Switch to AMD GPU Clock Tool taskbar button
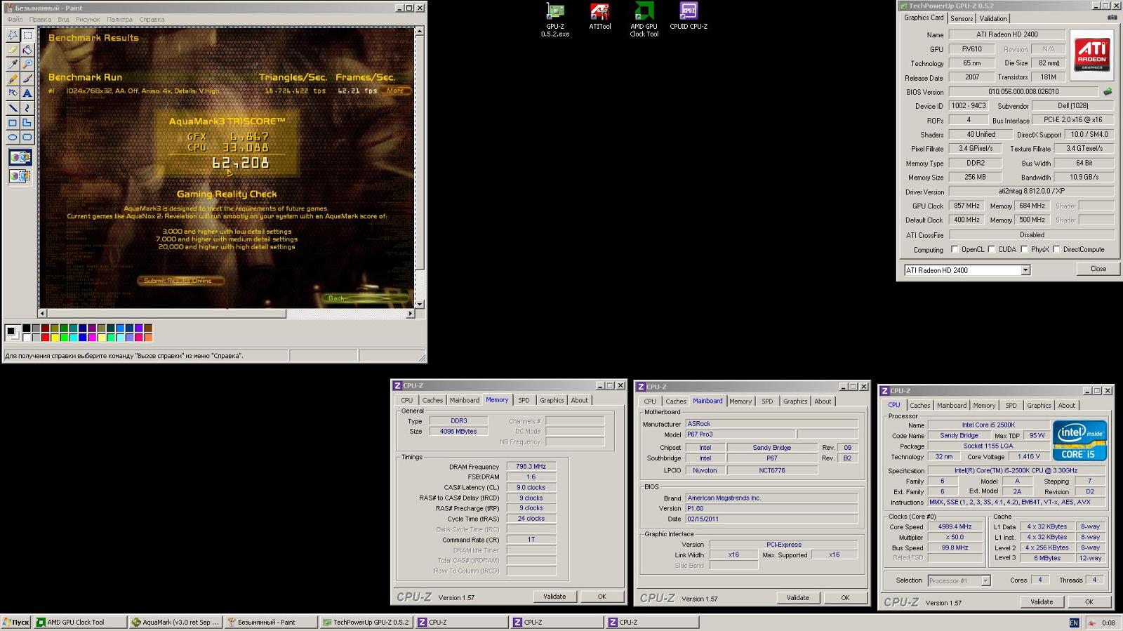This screenshot has height=631, width=1123. [x=80, y=622]
